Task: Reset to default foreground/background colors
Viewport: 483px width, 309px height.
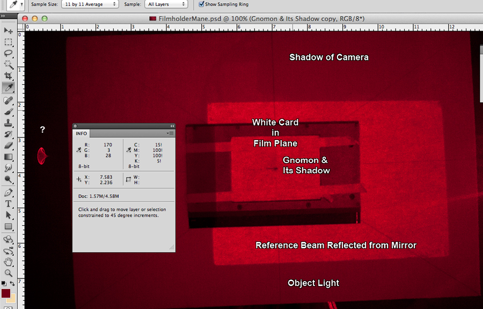Action: coord(4,283)
